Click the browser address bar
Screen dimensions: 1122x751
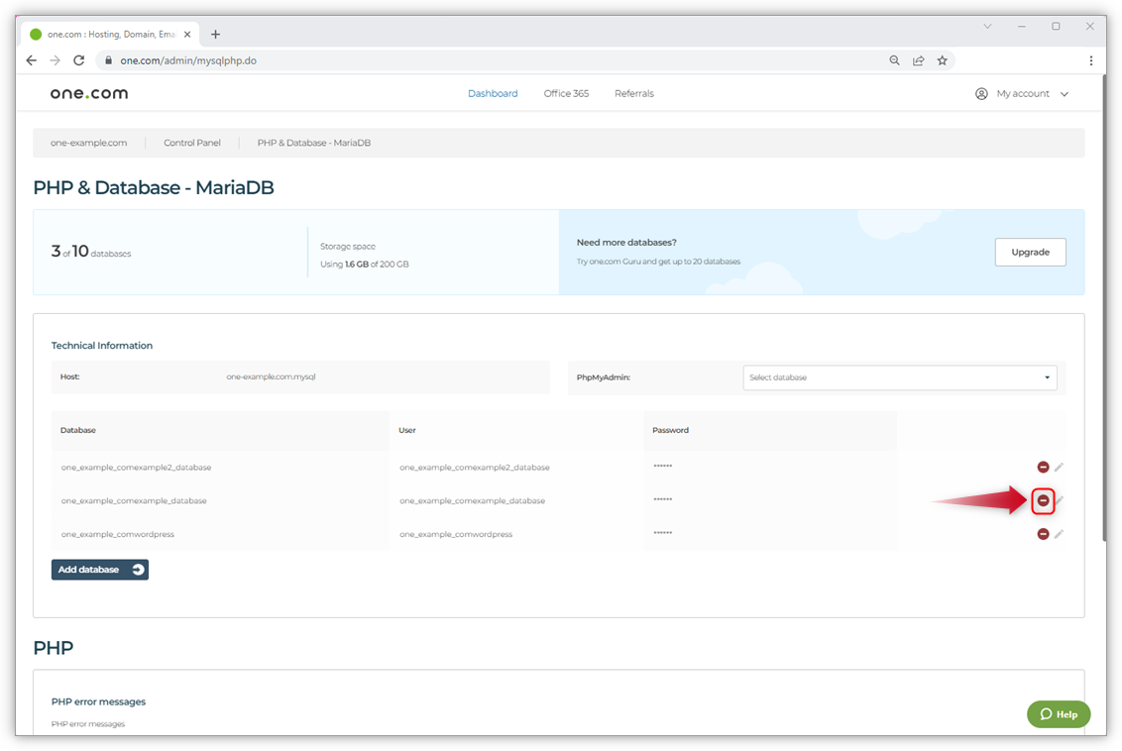496,60
